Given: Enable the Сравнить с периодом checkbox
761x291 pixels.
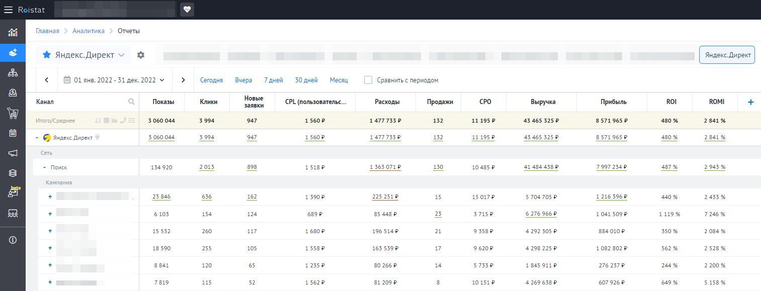Looking at the screenshot, I should pyautogui.click(x=368, y=80).
